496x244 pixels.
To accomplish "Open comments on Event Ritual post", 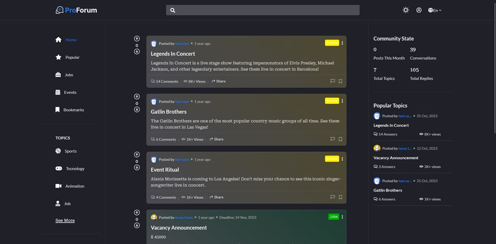I will pyautogui.click(x=163, y=197).
